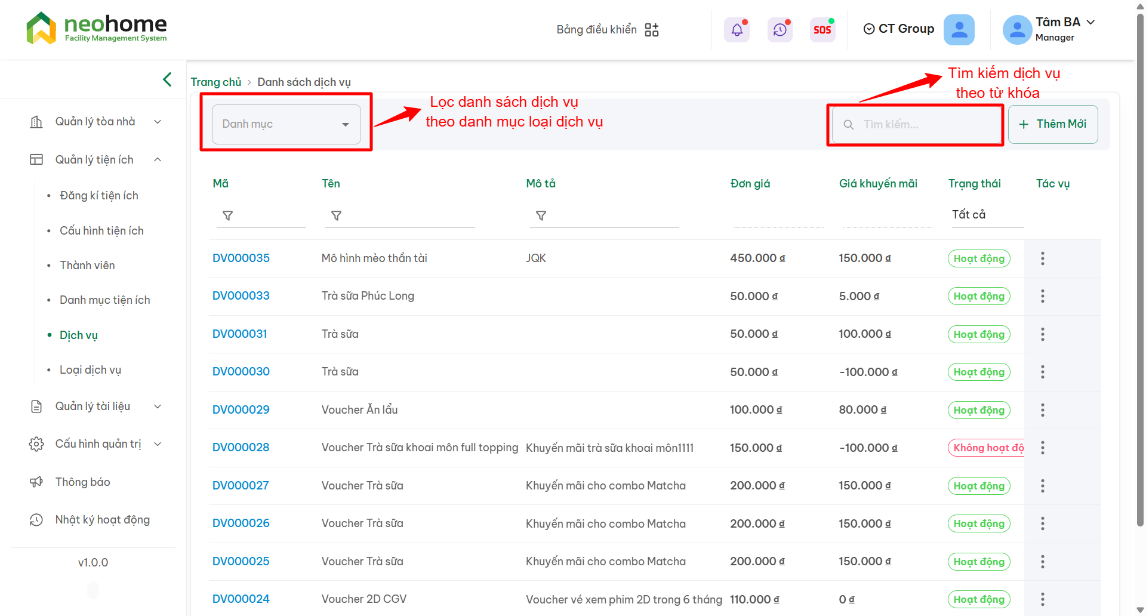Screen dimensions: 1146x616
Task: Click the filter funnel icon under Mô tả
Action: (x=541, y=215)
